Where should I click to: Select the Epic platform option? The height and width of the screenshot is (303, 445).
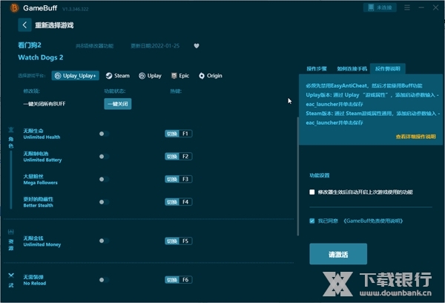pos(180,76)
